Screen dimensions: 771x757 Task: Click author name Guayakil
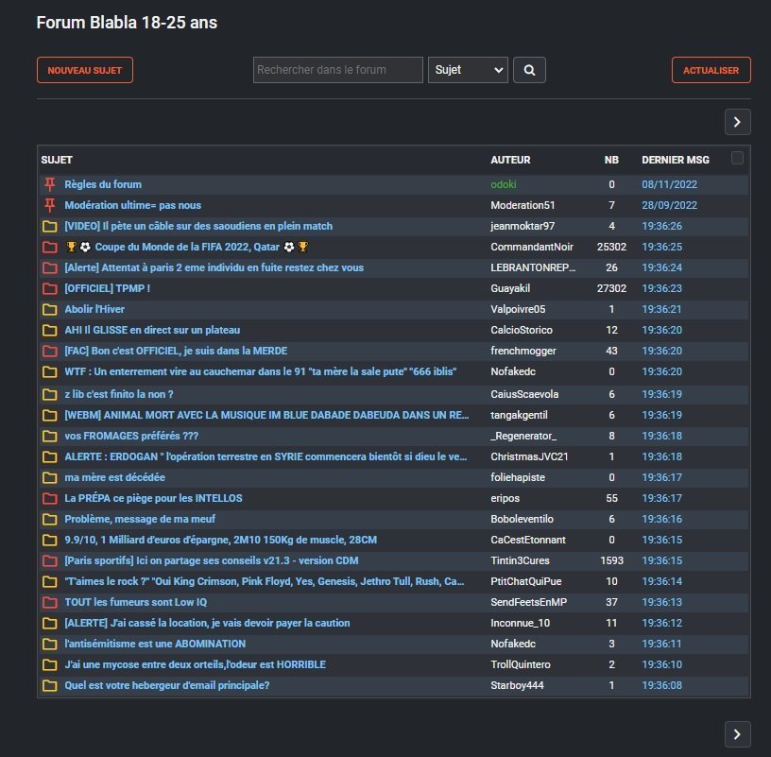click(x=510, y=288)
